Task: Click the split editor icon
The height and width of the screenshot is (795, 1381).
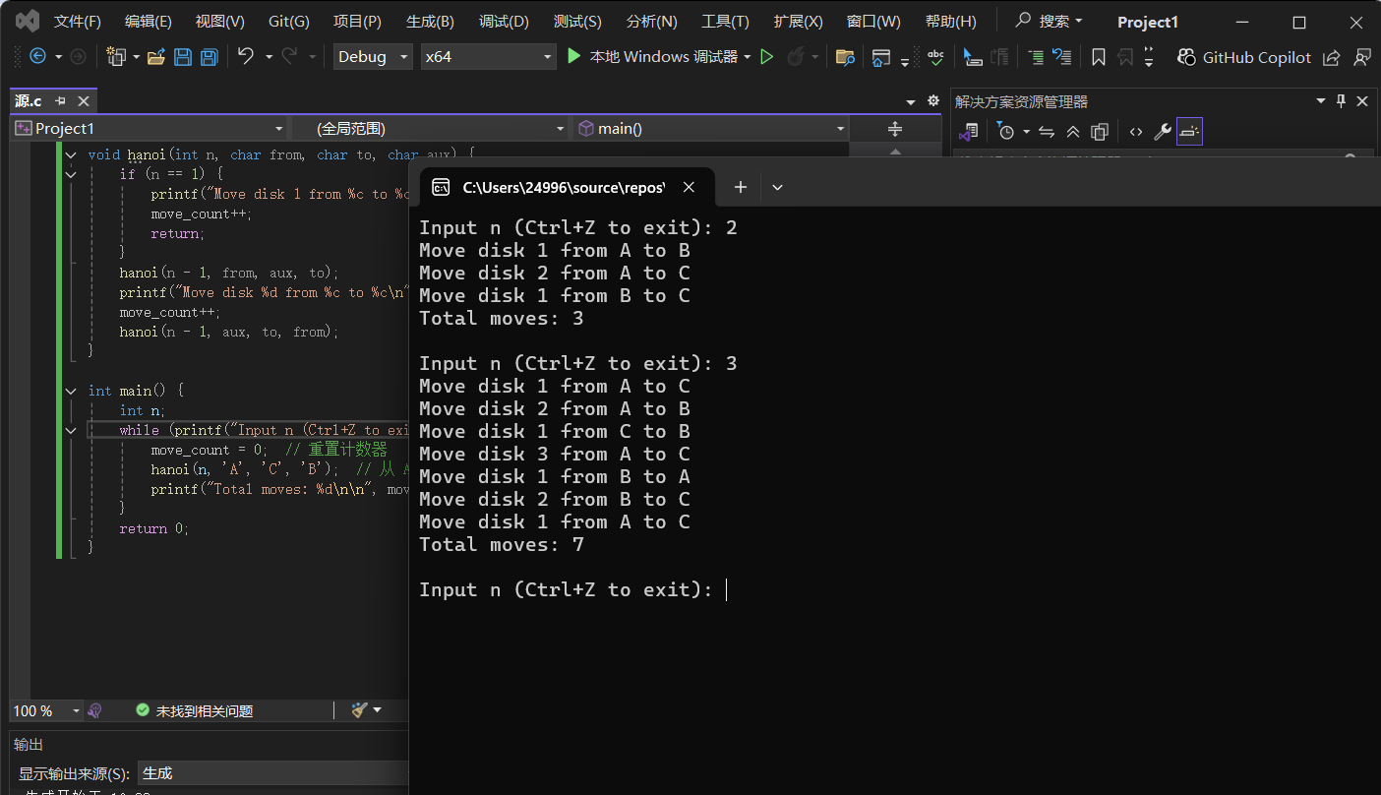Action: [x=895, y=129]
